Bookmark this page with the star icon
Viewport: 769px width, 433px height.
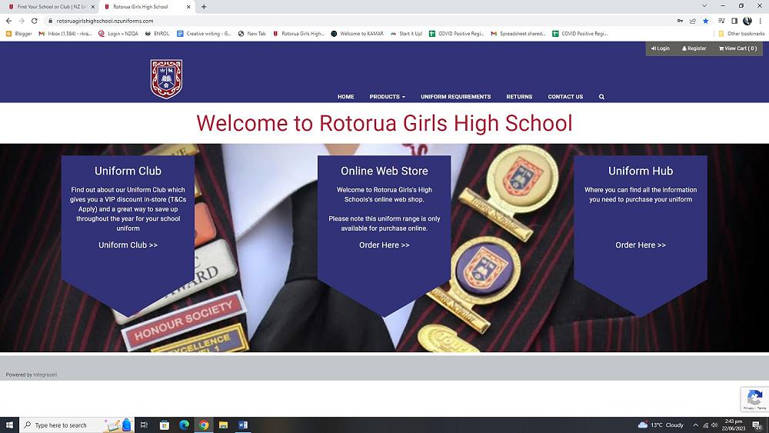[706, 21]
